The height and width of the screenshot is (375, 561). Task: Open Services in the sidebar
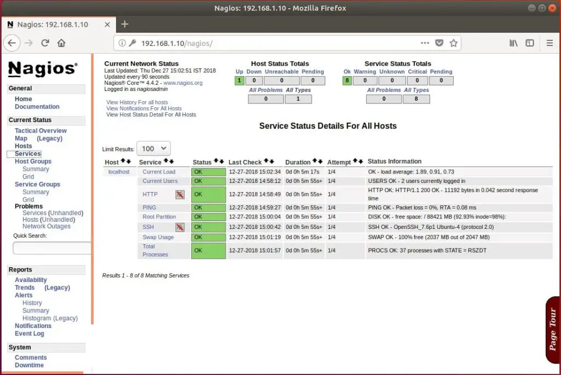tap(28, 154)
